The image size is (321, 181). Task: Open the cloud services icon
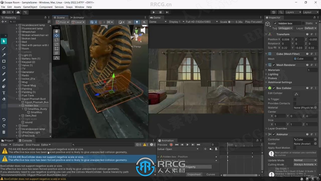[18, 12]
